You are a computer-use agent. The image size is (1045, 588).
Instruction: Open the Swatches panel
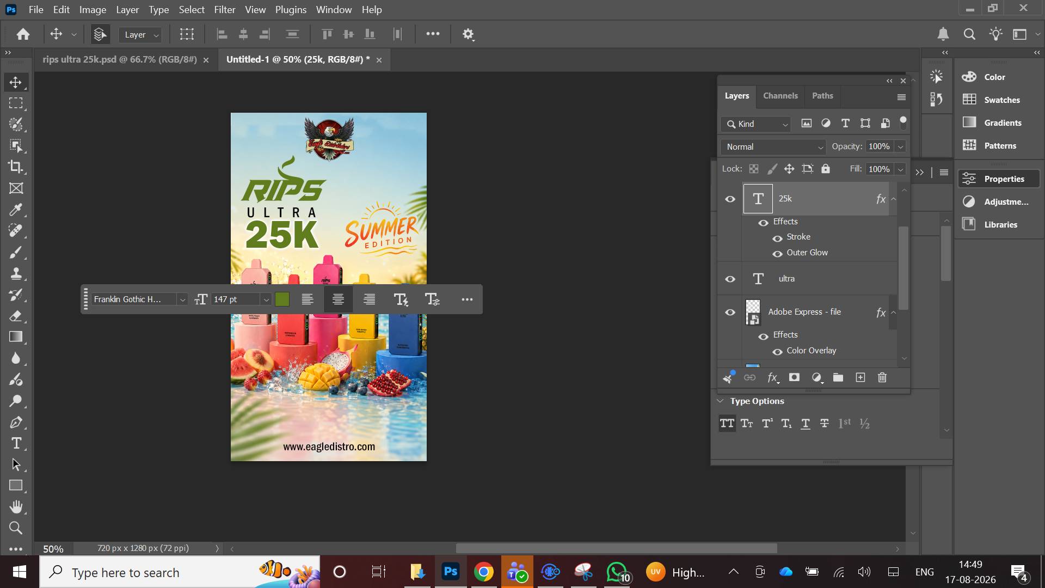(x=1001, y=100)
